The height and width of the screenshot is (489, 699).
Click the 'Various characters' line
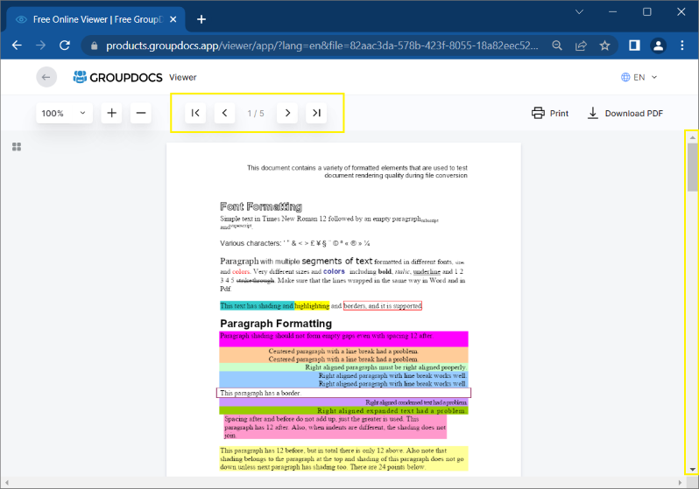pyautogui.click(x=294, y=243)
